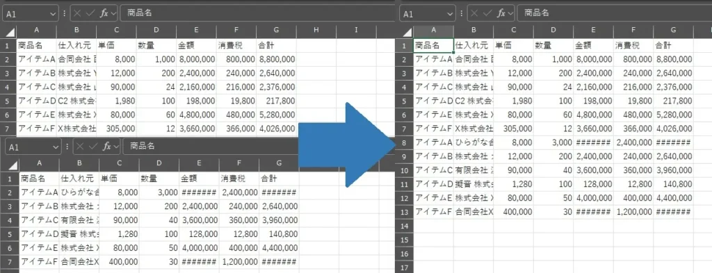Click the Enter checkmark icon in right workbook formula bar
Viewport: 712px width, 273px height.
point(487,13)
